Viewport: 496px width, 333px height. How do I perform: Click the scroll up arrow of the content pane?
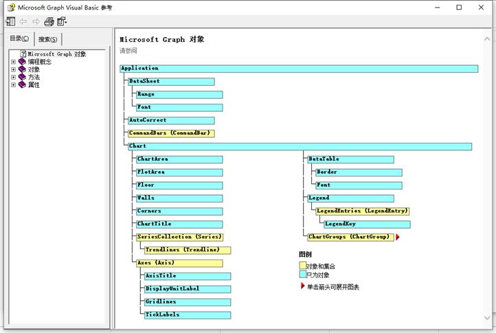[x=487, y=39]
